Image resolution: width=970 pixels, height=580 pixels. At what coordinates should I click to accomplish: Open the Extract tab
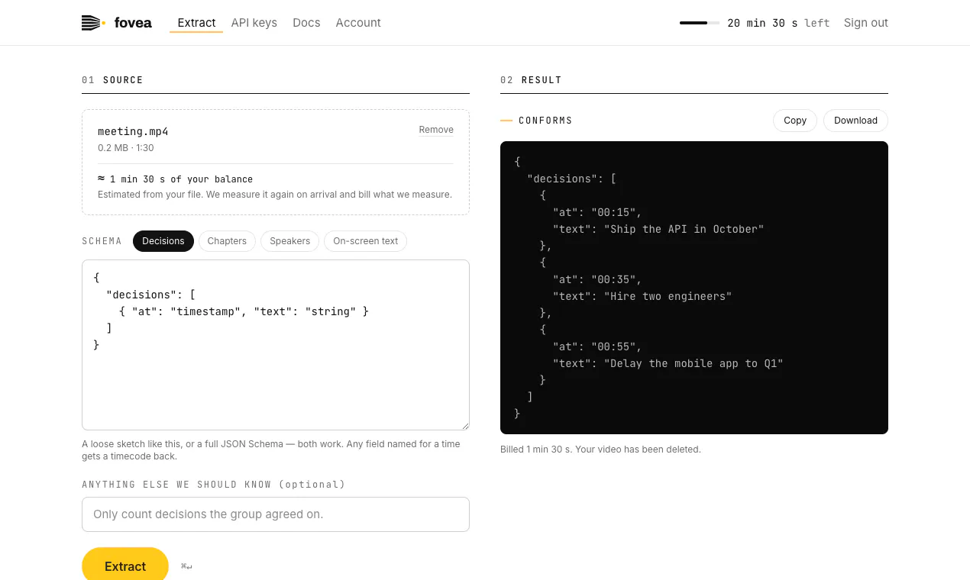196,23
